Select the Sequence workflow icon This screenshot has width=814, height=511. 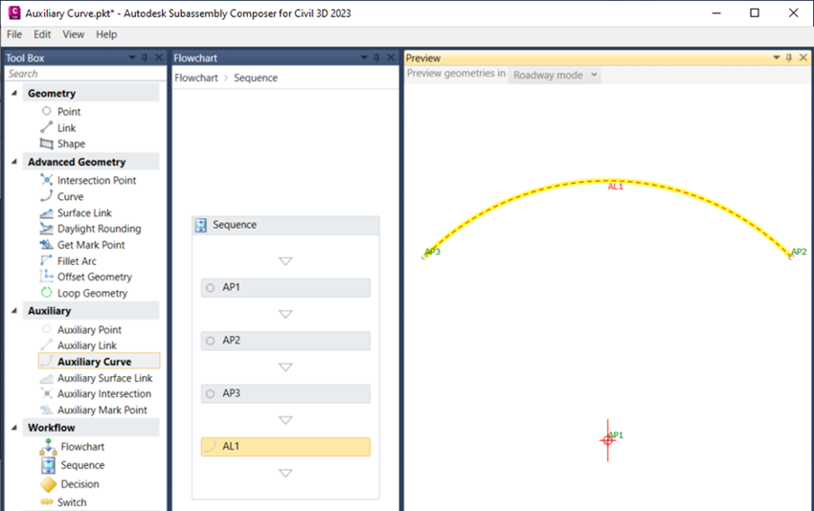48,465
